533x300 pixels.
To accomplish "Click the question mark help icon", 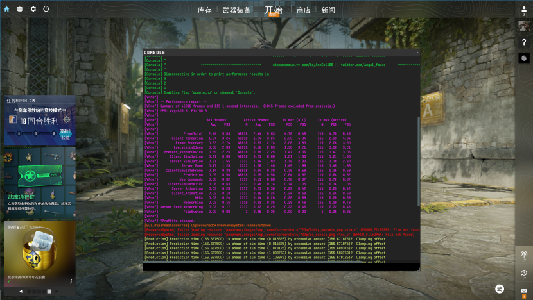I will [523, 42].
